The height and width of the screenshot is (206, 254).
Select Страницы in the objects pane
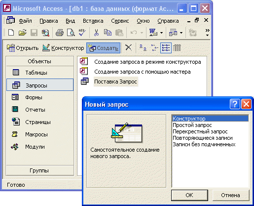(39, 122)
